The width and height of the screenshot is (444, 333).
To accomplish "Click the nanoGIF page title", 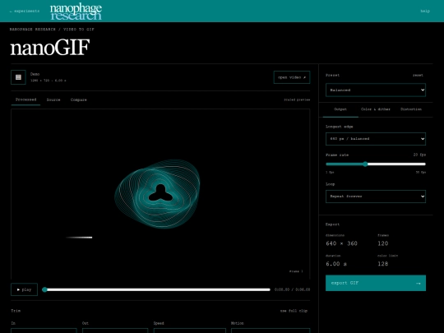I will pos(50,48).
